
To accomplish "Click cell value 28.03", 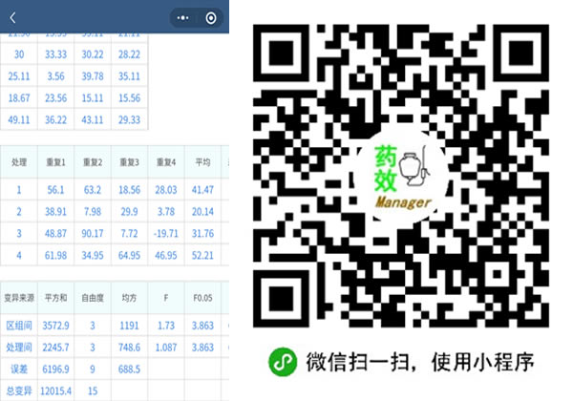I will tap(166, 190).
